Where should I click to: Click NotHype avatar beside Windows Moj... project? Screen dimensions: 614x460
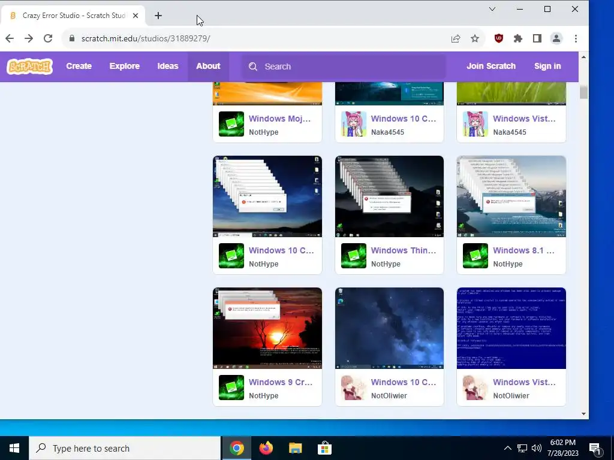point(231,124)
